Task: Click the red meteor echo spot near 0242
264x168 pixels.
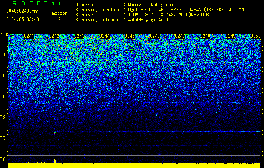Action: pyautogui.click(x=55, y=133)
